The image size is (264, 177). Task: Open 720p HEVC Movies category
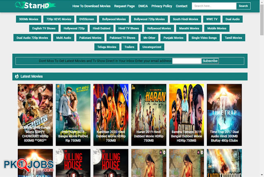click(59, 19)
